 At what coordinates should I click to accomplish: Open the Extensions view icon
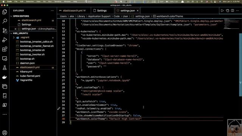click(5, 49)
